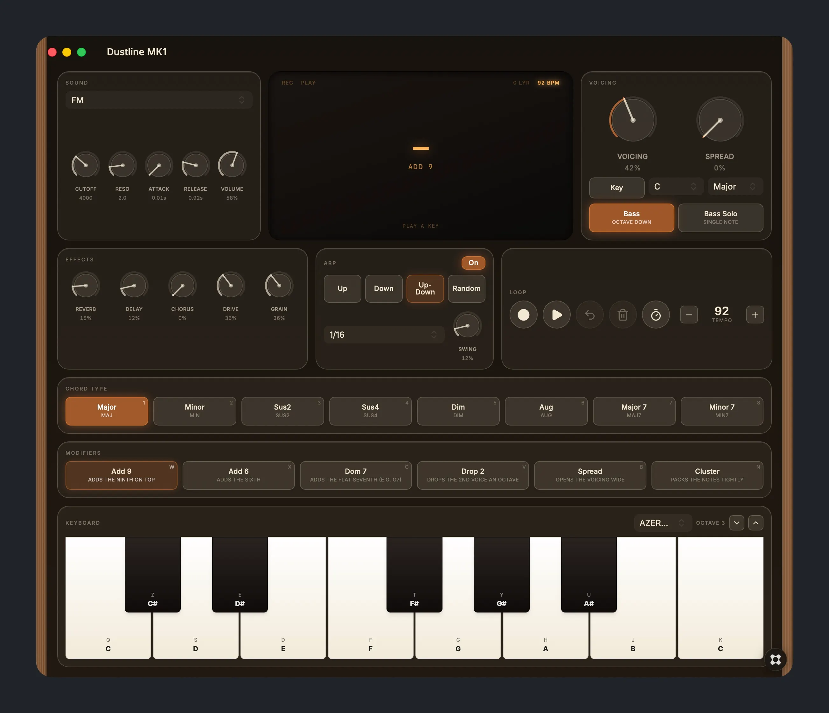The width and height of the screenshot is (829, 713).
Task: Start loop recording with the record button
Action: (x=523, y=315)
